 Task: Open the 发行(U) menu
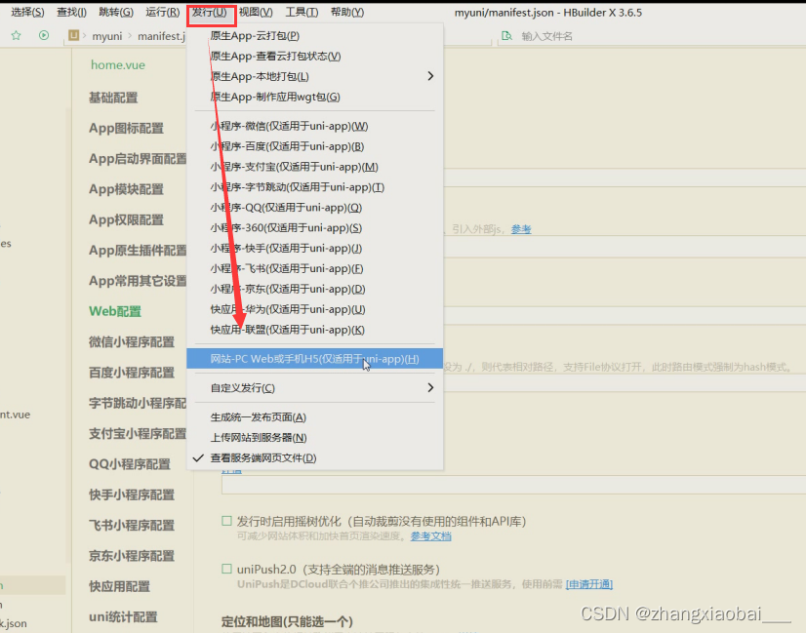210,13
